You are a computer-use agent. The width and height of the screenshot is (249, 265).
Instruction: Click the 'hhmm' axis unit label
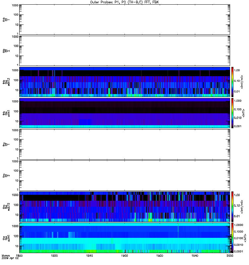pos(6,256)
